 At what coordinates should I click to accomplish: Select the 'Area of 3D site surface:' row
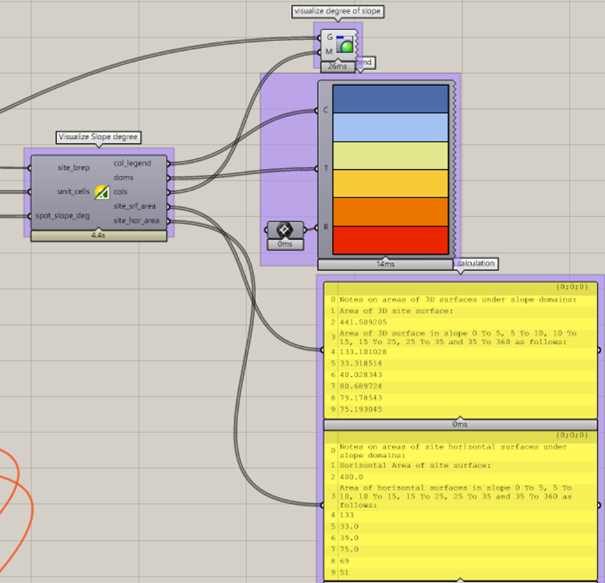460,311
